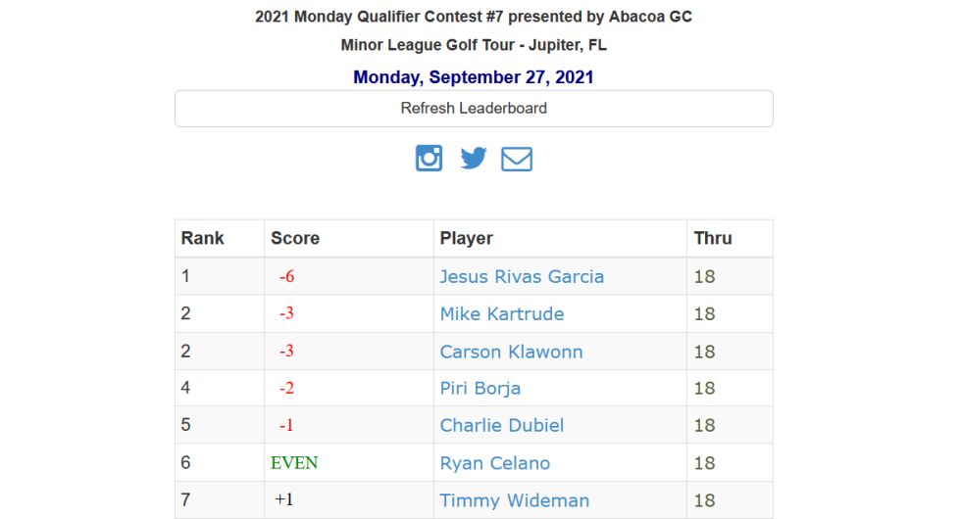Click Ryan Celano's name
Screen dimensions: 961x519
(x=494, y=463)
